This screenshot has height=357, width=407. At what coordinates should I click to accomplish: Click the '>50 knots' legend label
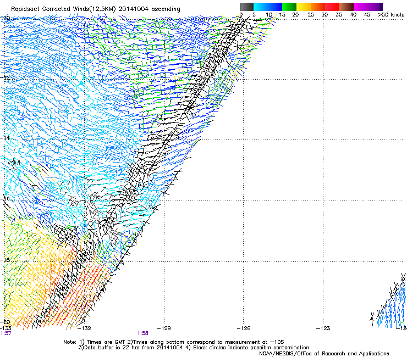click(391, 14)
